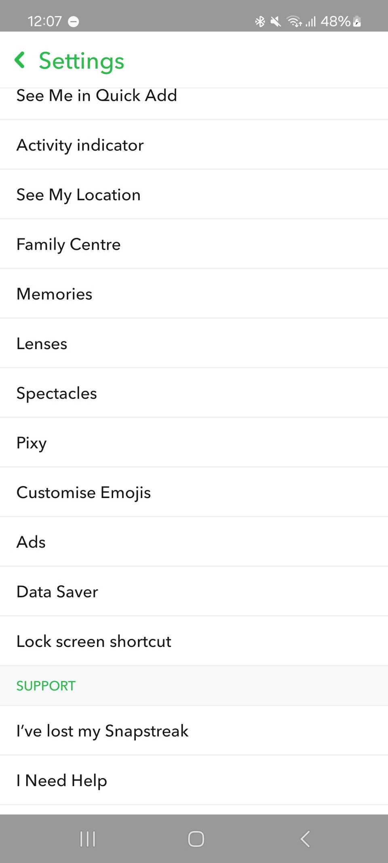Open Activity indicator setting
This screenshot has width=388, height=863.
[80, 145]
